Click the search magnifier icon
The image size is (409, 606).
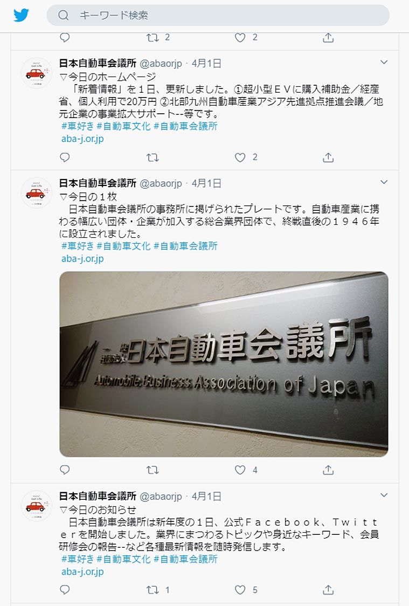[x=64, y=15]
